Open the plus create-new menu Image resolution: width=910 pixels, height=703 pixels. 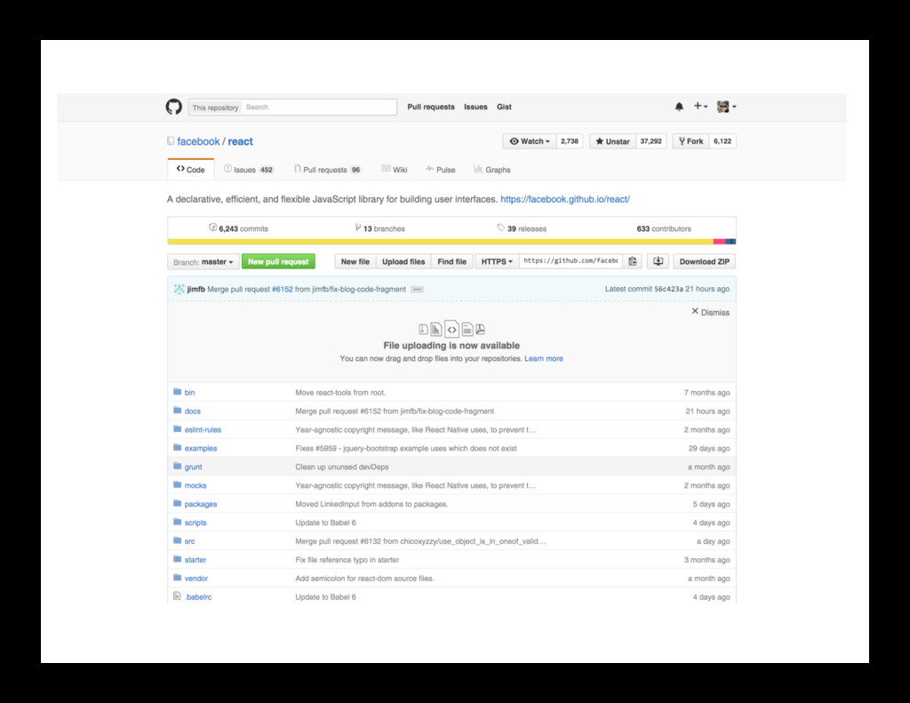coord(700,107)
